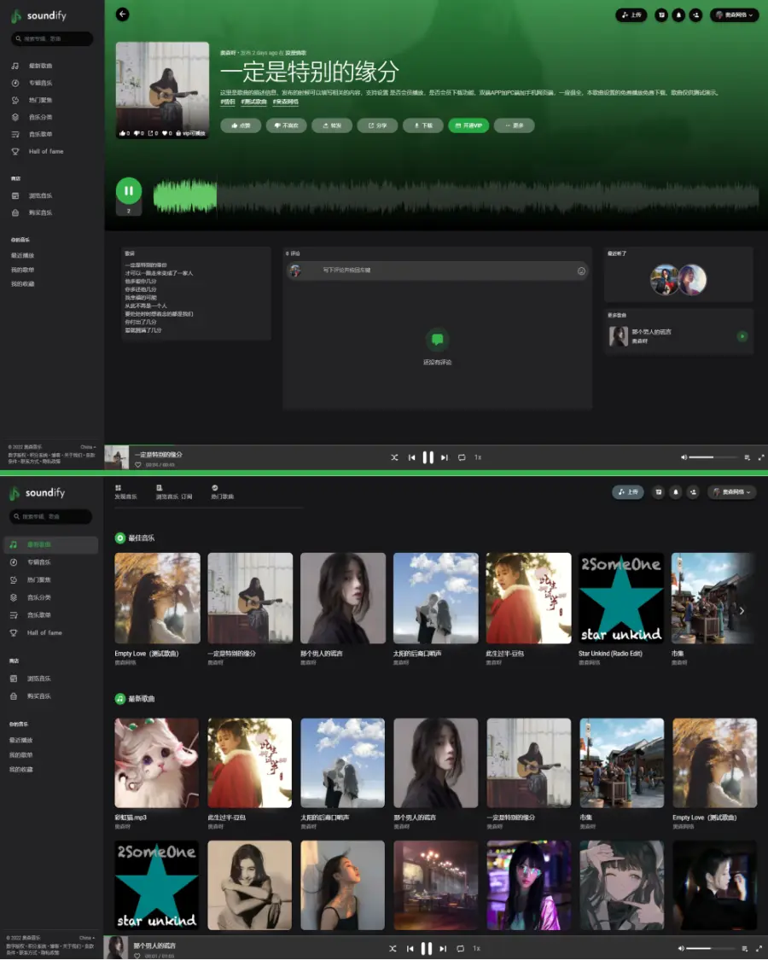Image resolution: width=768 pixels, height=960 pixels.
Task: Open the 彩虹猫.mp3 cover thumbnail
Action: pyautogui.click(x=157, y=763)
